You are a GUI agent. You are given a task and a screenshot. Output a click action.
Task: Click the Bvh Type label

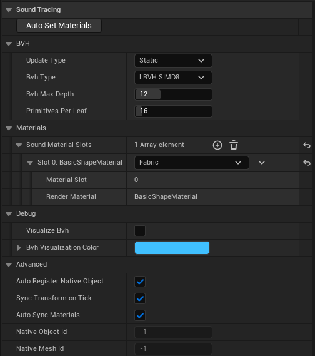(41, 77)
